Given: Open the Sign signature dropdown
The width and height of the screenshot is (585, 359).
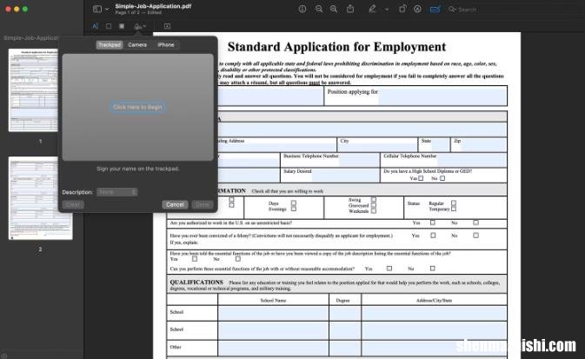Looking at the screenshot, I should (140, 26).
